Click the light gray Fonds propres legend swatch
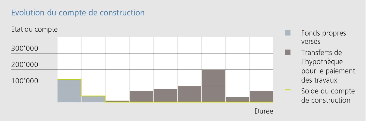This screenshot has width=366, height=121. point(288,33)
